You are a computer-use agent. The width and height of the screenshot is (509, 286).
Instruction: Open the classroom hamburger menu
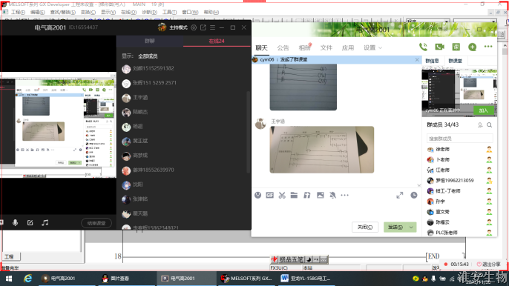tap(213, 27)
